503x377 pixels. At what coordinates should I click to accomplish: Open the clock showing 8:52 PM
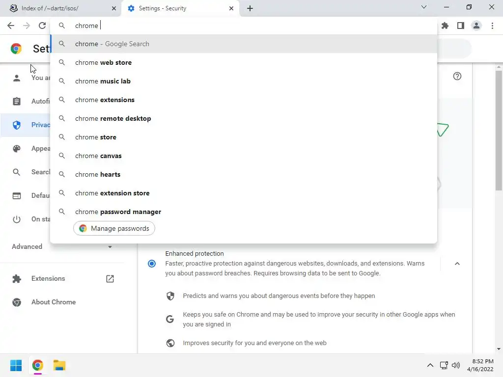tap(480, 365)
